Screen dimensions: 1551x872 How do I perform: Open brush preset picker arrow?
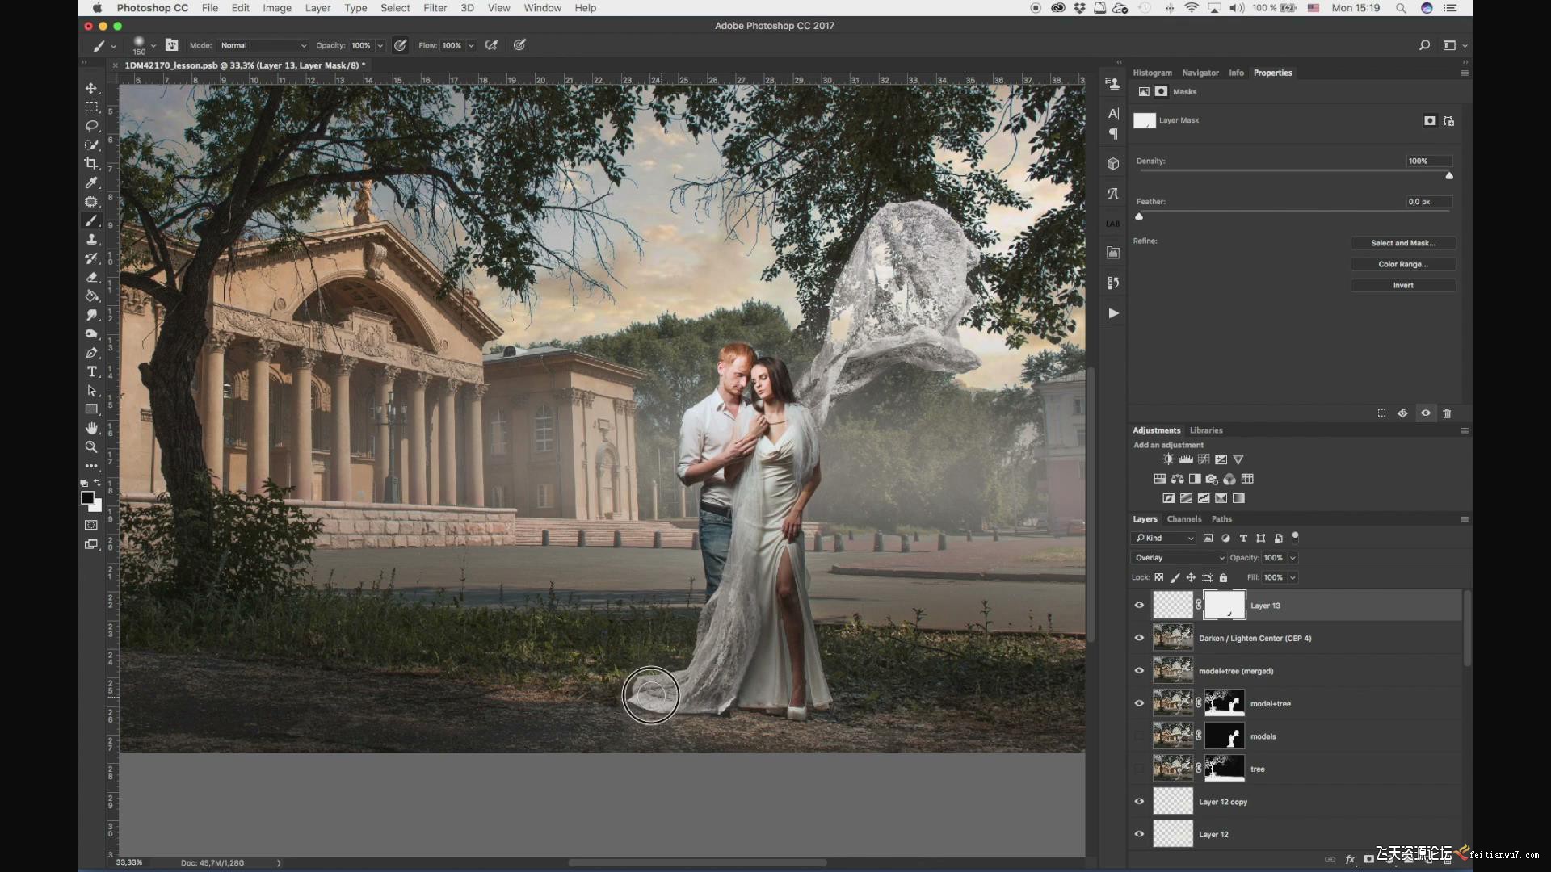click(153, 45)
